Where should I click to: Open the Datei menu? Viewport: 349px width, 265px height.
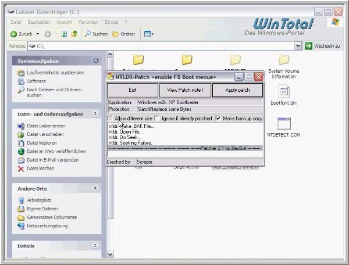(16, 22)
